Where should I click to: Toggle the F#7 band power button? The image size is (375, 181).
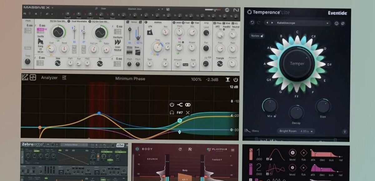pyautogui.click(x=172, y=104)
